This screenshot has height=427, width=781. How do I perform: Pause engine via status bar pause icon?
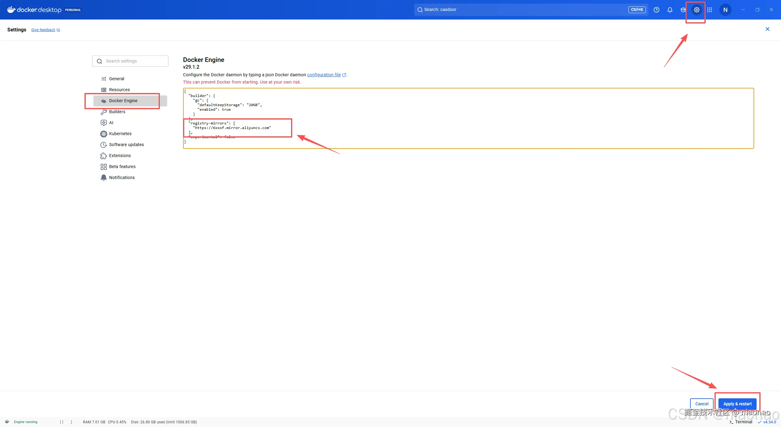click(x=62, y=422)
